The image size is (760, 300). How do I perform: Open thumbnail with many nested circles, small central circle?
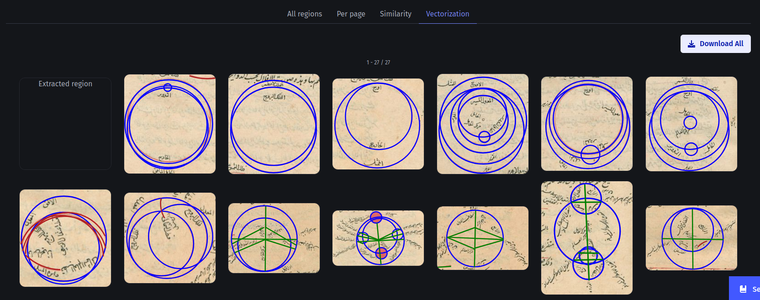tap(482, 124)
